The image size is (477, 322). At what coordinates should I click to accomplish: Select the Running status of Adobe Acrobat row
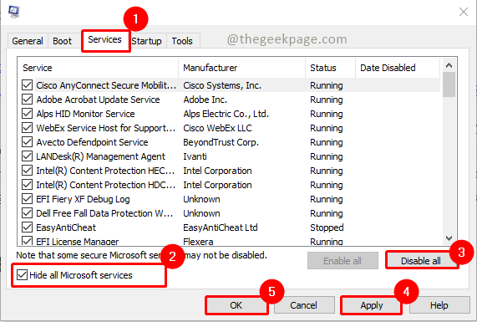327,100
